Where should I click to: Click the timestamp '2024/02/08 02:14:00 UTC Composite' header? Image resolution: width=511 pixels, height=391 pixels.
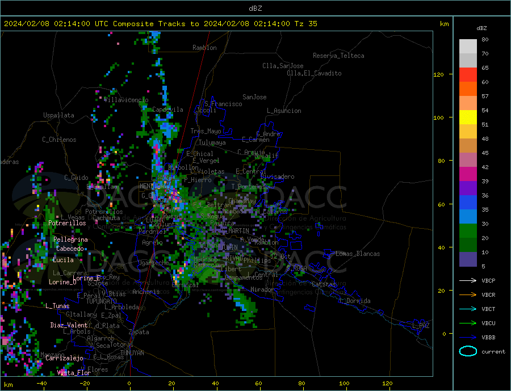coord(78,24)
